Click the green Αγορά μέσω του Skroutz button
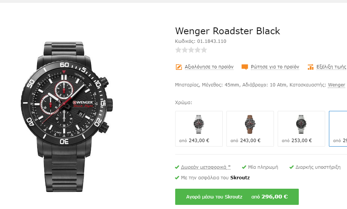Screen dimensions: 347x209 [237, 197]
